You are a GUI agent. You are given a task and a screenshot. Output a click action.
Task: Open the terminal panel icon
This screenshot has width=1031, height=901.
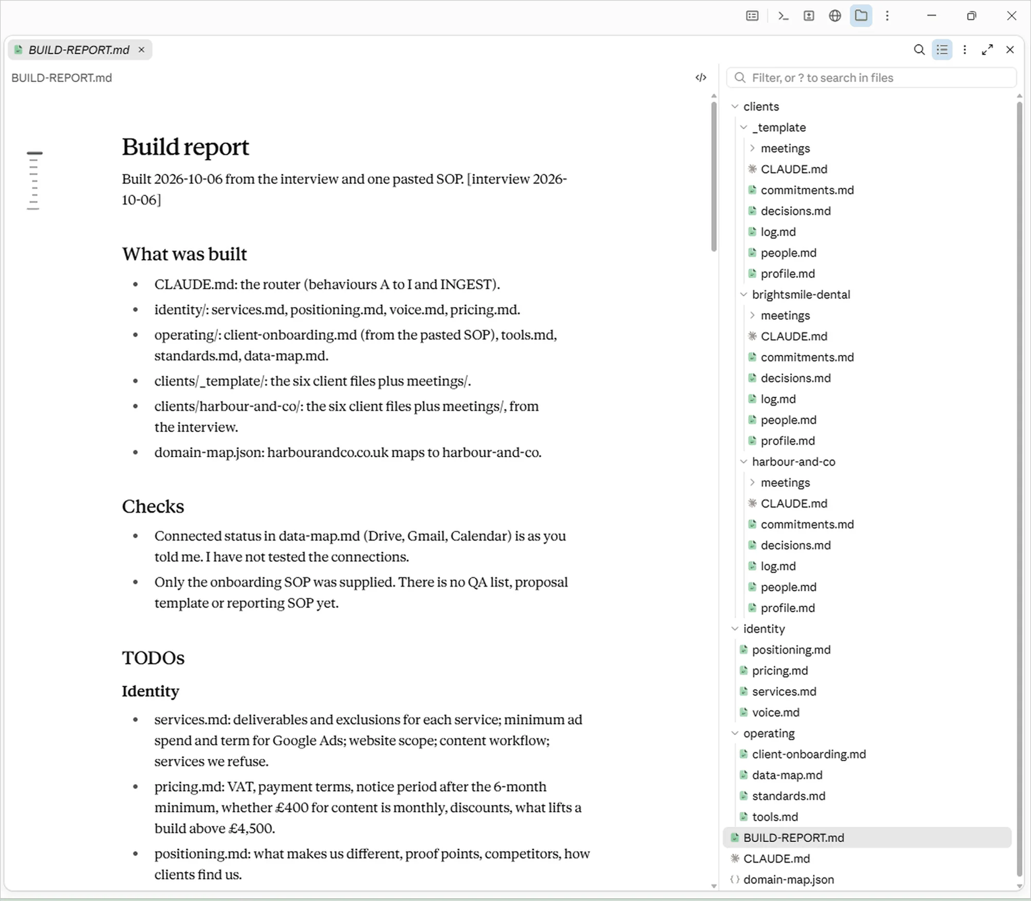point(783,16)
